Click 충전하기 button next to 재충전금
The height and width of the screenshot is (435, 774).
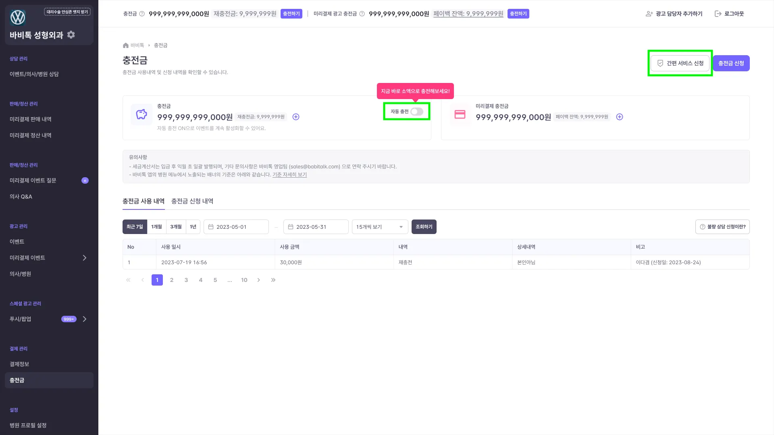coord(291,14)
